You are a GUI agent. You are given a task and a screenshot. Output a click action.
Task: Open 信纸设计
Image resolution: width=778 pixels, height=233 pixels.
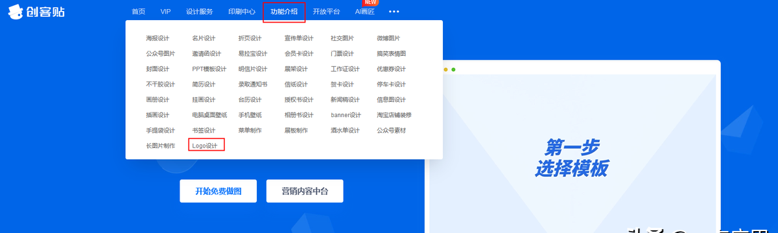click(x=296, y=85)
